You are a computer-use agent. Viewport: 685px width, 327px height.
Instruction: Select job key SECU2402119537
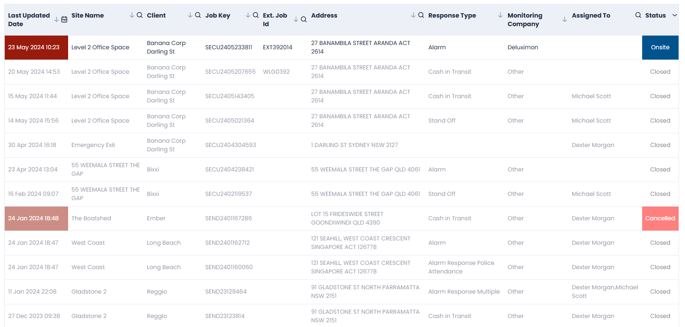228,194
